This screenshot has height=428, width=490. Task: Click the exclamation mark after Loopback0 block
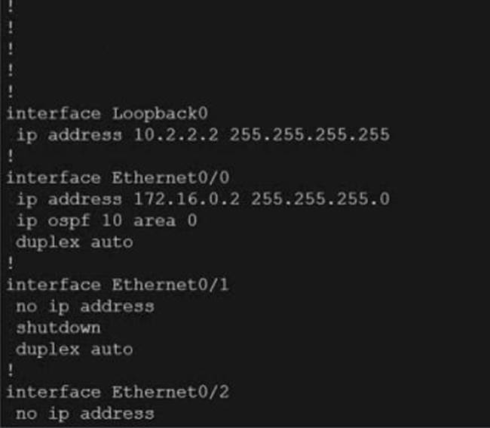[x=10, y=156]
